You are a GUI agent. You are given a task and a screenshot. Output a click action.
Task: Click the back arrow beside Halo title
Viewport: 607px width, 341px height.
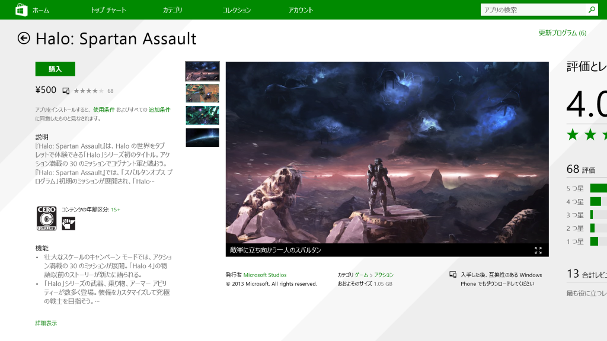pos(24,38)
